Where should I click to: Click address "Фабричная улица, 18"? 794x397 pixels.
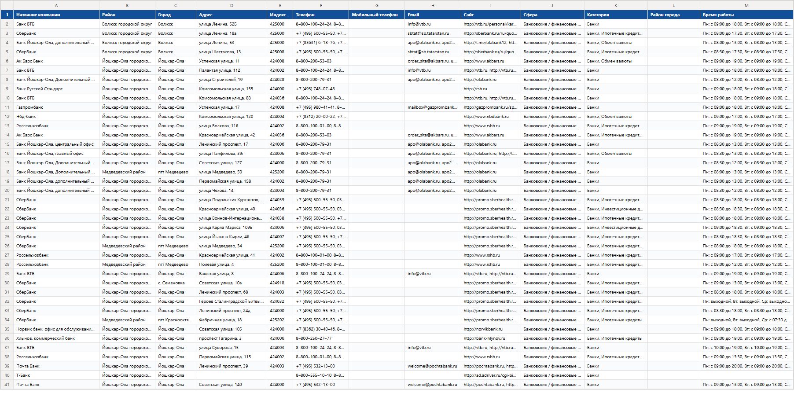[232, 320]
